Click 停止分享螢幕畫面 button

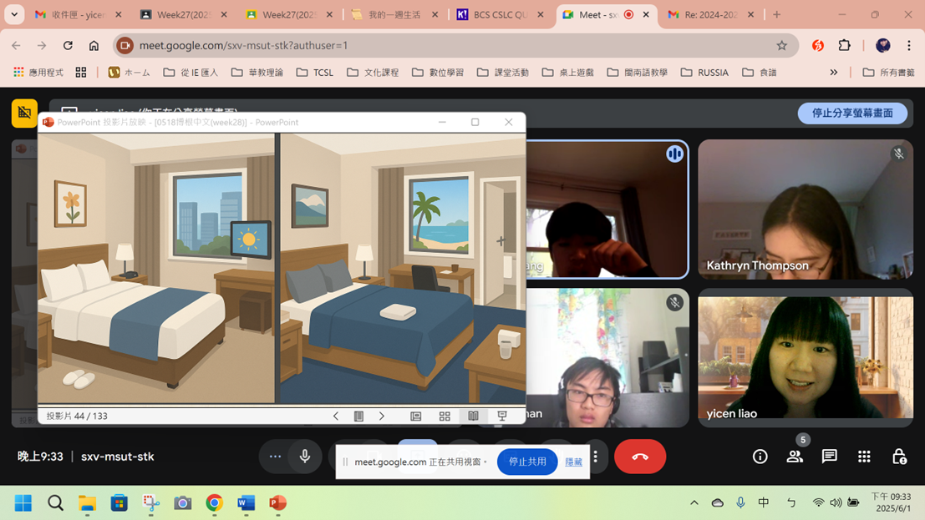click(851, 114)
